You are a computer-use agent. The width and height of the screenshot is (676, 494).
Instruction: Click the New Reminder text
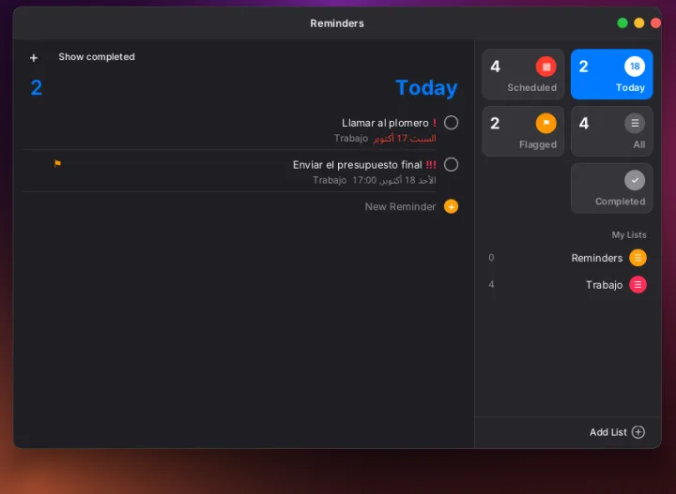tap(400, 206)
